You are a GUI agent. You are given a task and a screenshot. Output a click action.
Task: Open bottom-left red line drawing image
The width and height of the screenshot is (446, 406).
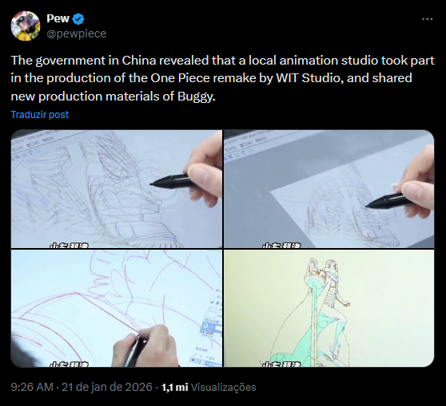117,309
